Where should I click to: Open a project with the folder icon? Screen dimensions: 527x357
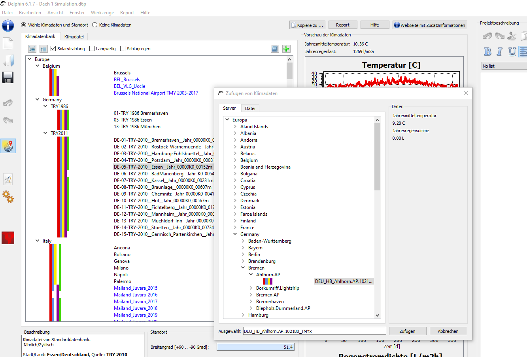[8, 61]
